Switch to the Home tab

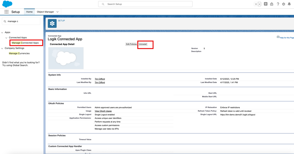pos(29,12)
